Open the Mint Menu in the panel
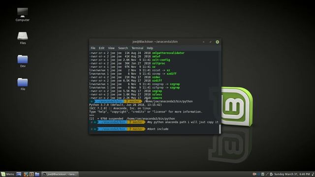 coord(7,174)
